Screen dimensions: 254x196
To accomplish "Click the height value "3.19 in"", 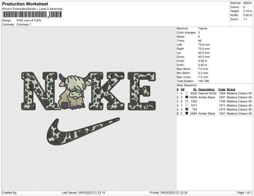I will [247, 11].
